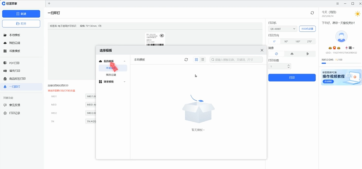Click the 打开 (Open) button
The image size is (362, 169).
point(21,24)
